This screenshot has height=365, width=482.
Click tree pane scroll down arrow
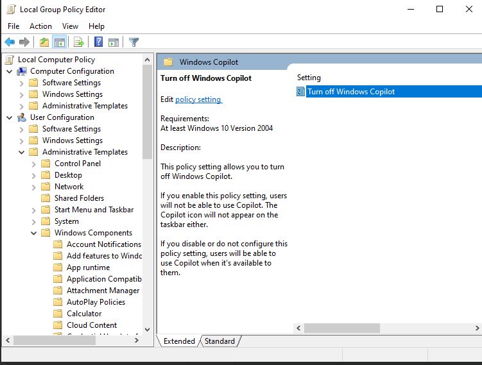click(x=147, y=329)
